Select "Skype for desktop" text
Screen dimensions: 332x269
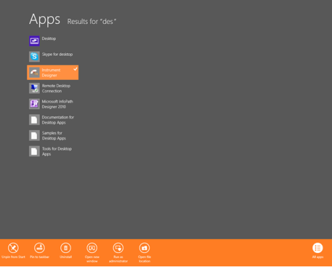[57, 54]
